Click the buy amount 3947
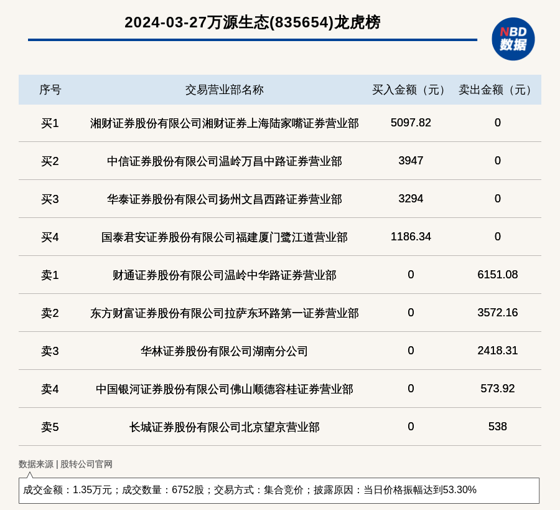The width and height of the screenshot is (560, 510). pos(411,161)
